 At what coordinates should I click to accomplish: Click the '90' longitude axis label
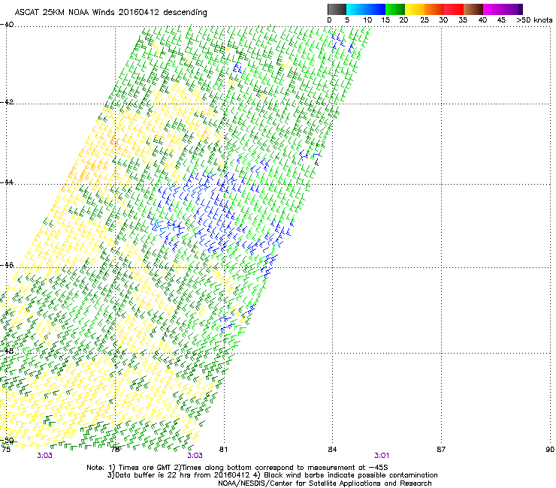(550, 450)
